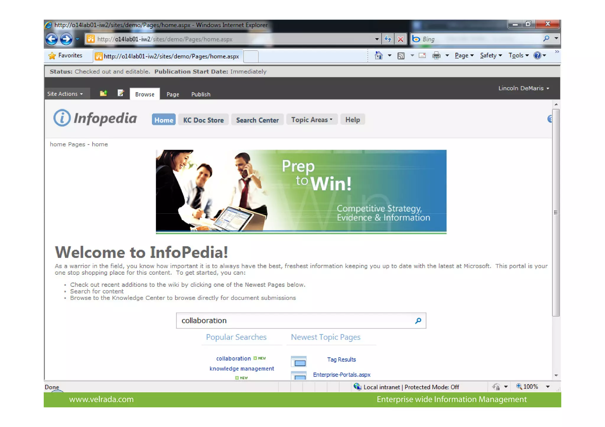The height and width of the screenshot is (427, 605).
Task: Click the Home house icon in toolbar
Action: tap(378, 55)
